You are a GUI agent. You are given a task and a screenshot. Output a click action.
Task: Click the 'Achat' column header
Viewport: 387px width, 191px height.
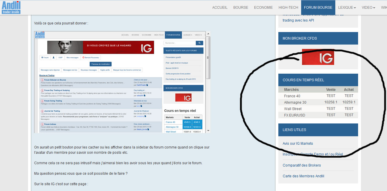click(349, 90)
